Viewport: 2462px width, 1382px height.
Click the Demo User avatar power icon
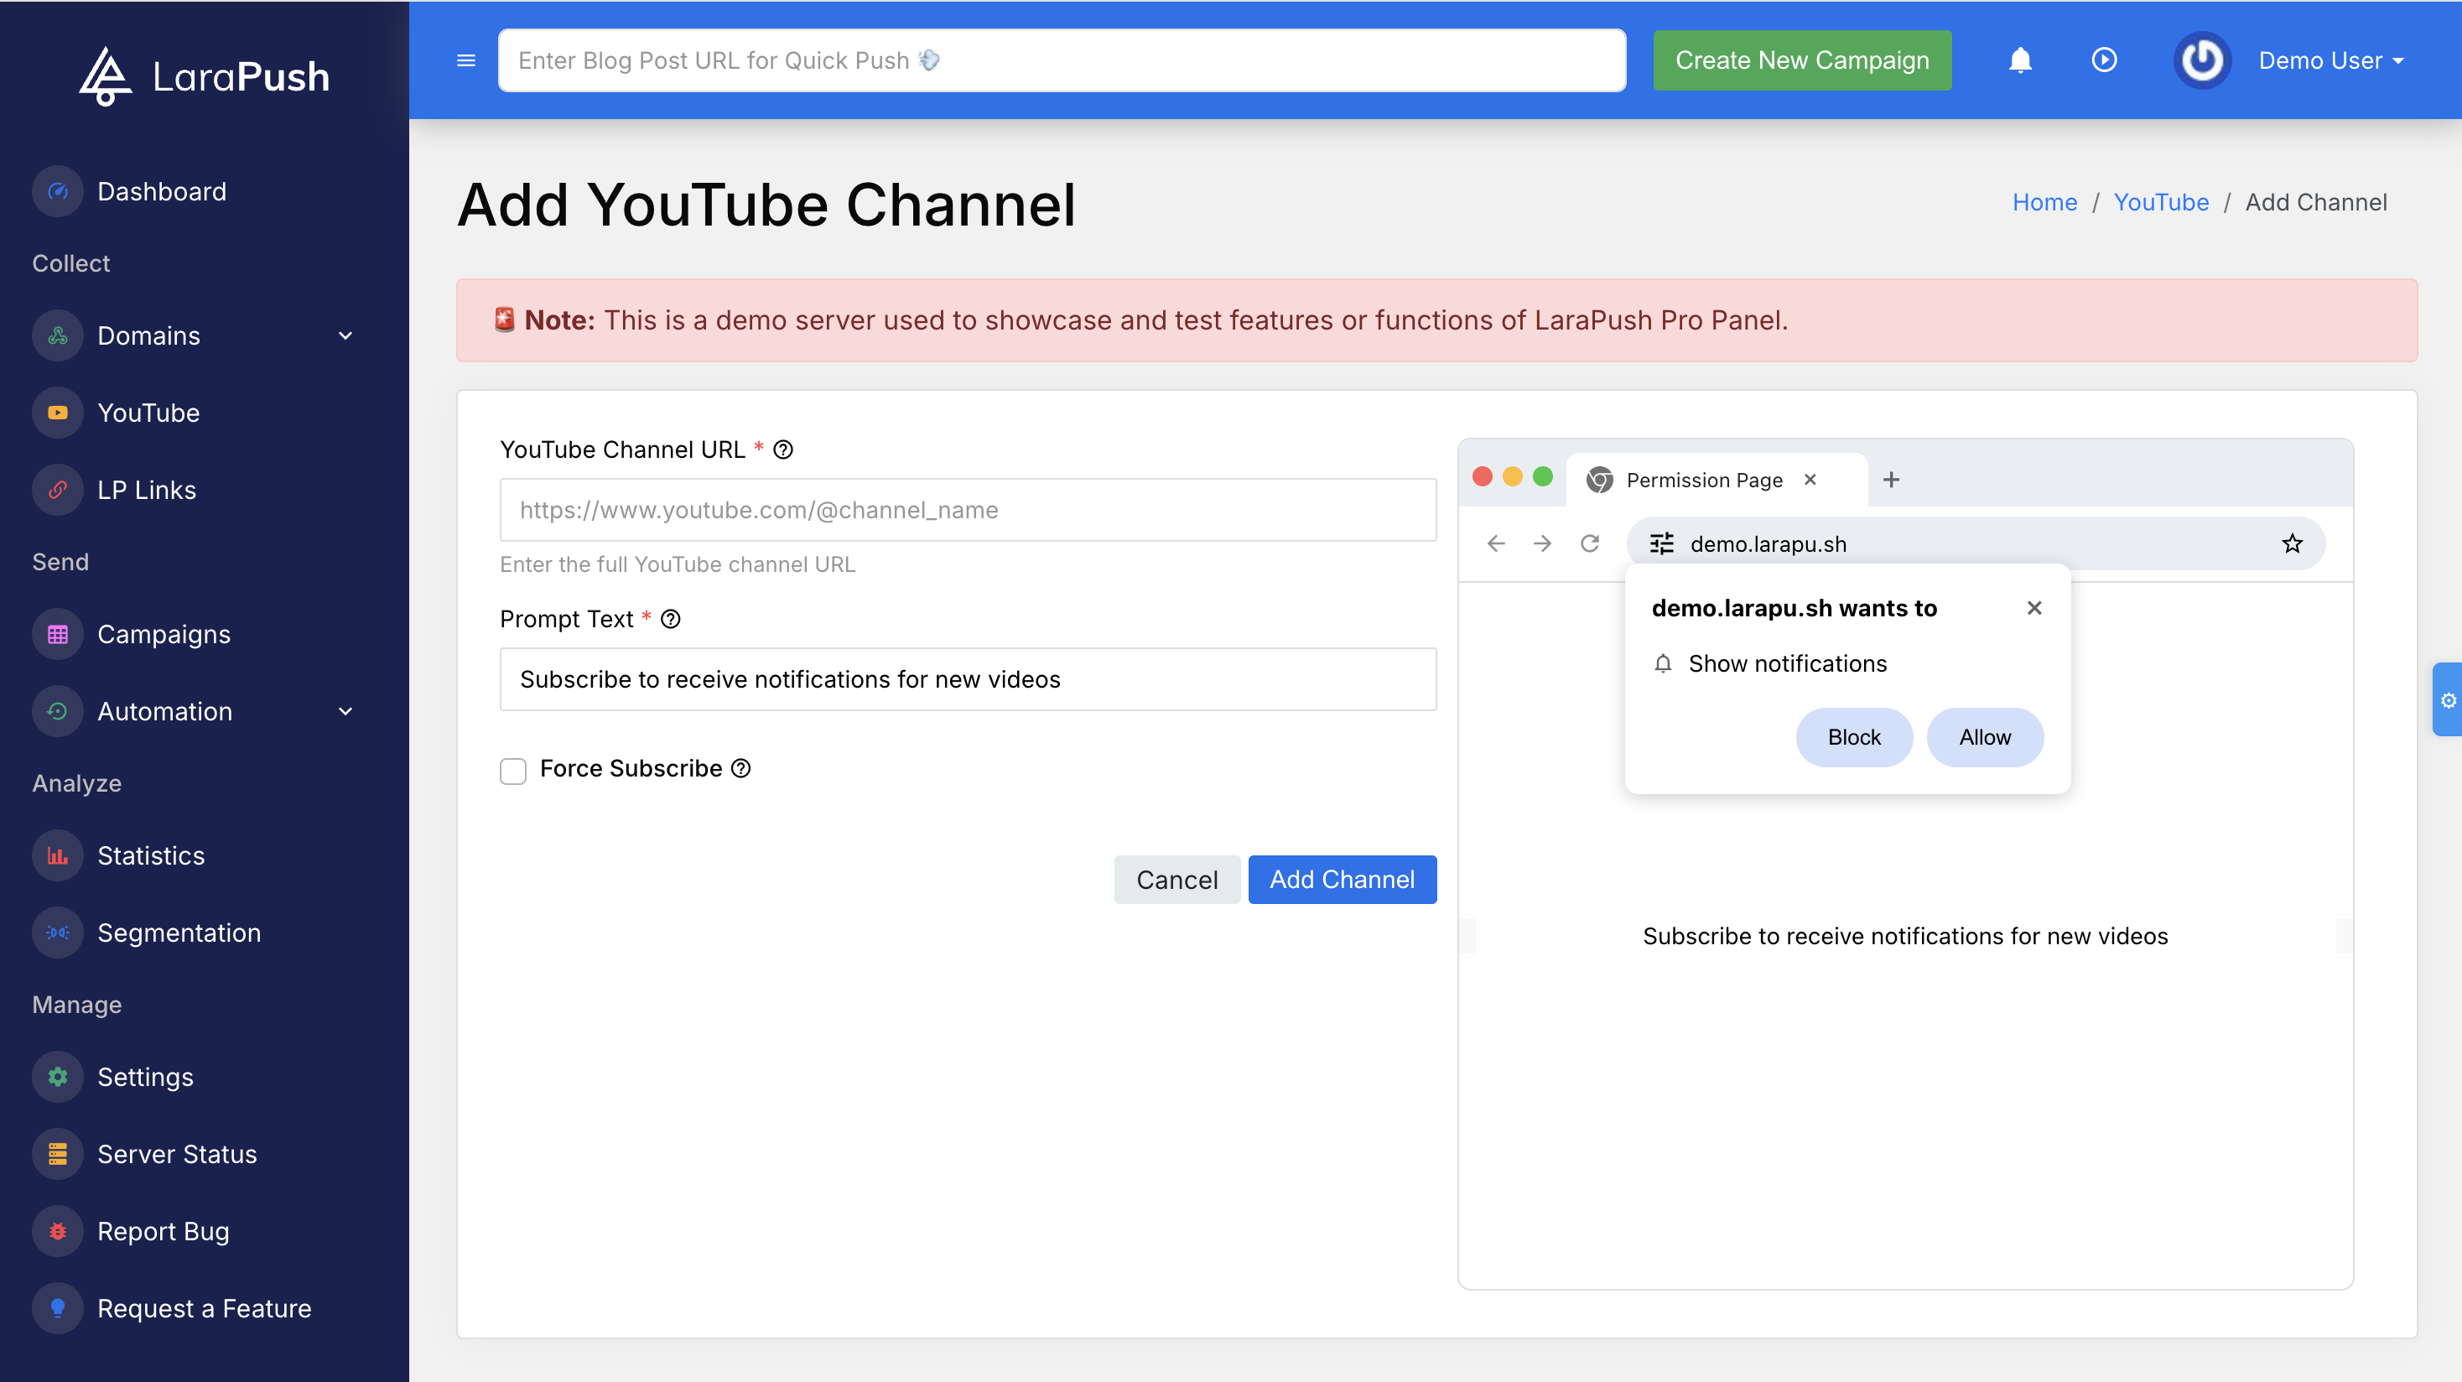pyautogui.click(x=2202, y=60)
